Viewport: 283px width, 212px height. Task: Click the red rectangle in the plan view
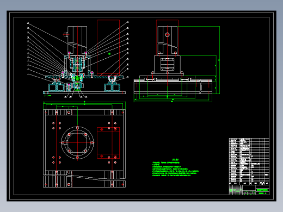[x=108, y=143]
